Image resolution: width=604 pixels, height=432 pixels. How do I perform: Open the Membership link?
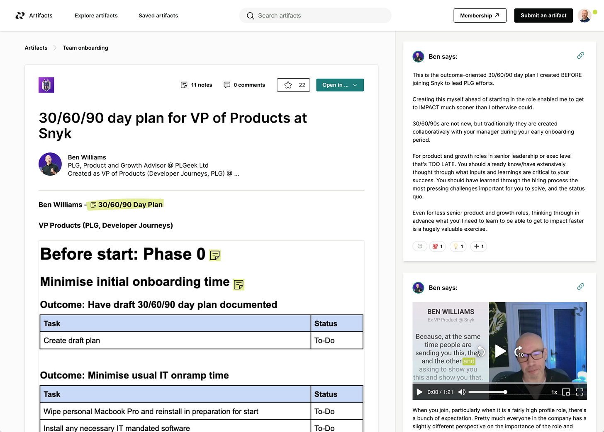(480, 15)
